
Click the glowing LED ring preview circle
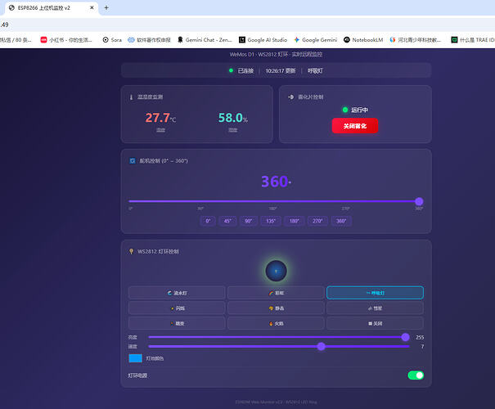point(277,271)
